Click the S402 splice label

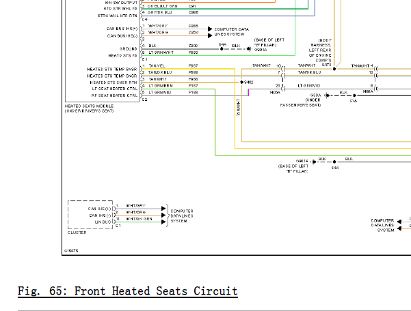(x=249, y=83)
